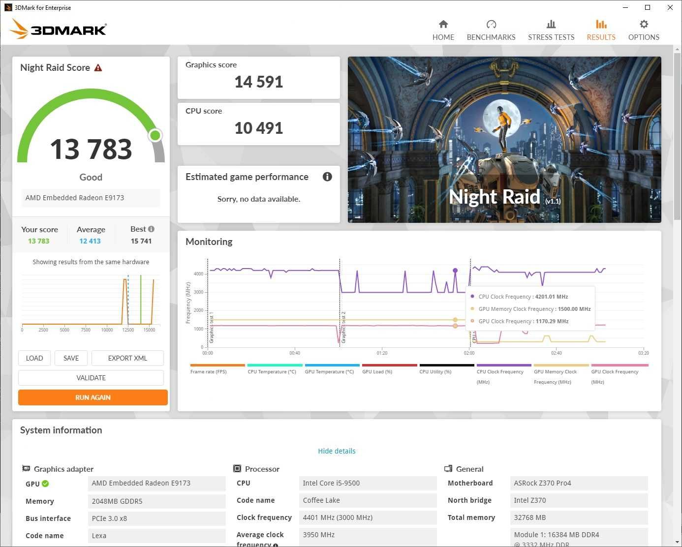Toggle the CPU Temperature legend series

click(x=275, y=368)
